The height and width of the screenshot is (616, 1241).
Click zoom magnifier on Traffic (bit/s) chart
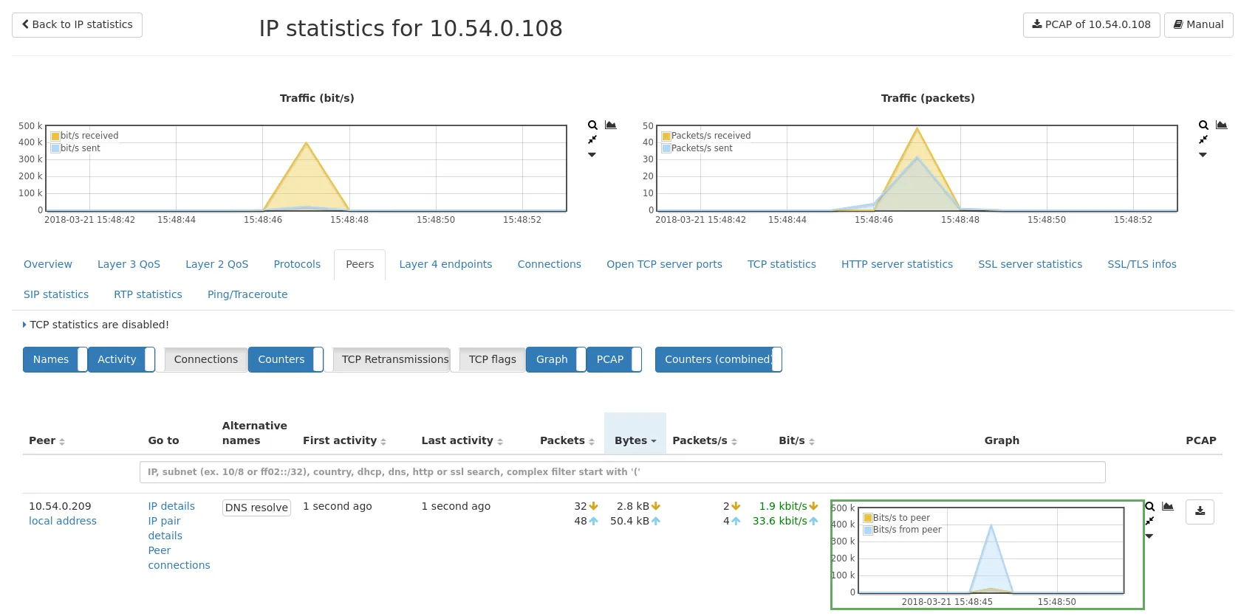[x=592, y=125]
